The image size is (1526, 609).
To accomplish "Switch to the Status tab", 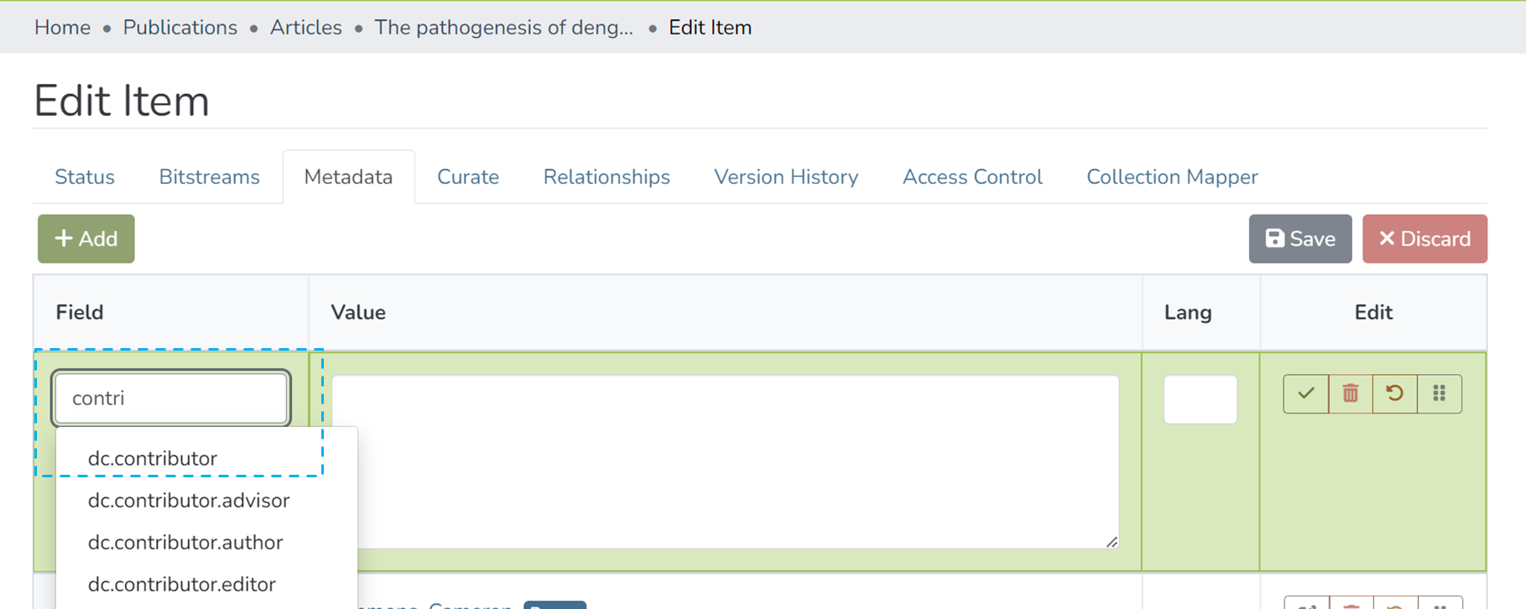I will 85,177.
